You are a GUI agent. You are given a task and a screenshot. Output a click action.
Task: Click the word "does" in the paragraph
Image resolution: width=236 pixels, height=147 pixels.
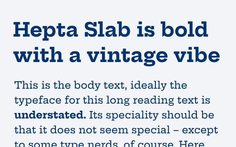click(x=63, y=130)
